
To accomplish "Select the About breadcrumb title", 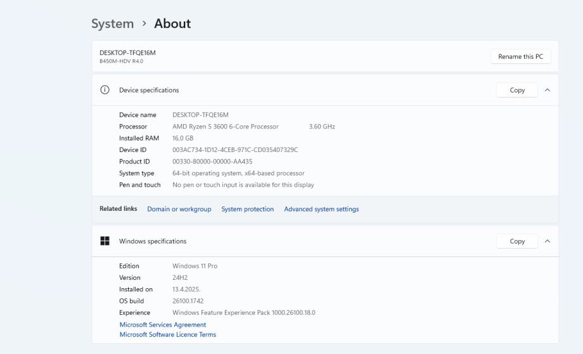I will pos(172,23).
